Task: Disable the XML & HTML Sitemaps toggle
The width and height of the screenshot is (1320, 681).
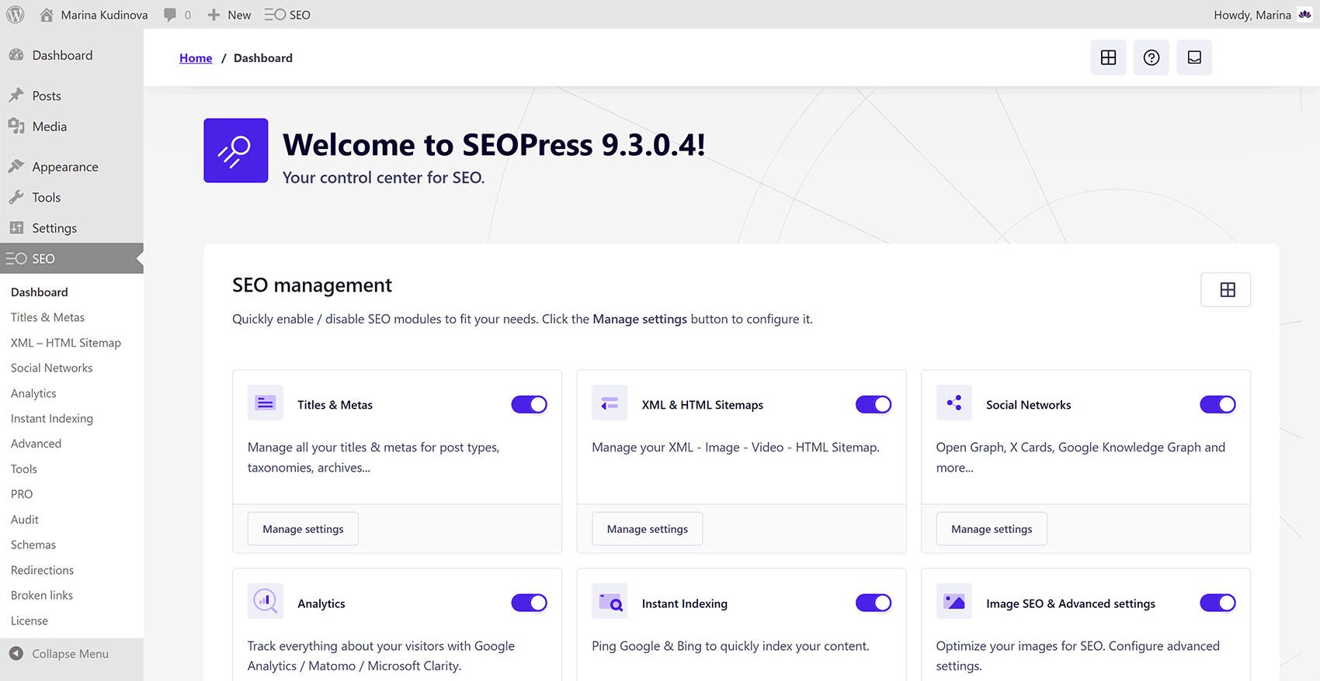Action: [874, 405]
